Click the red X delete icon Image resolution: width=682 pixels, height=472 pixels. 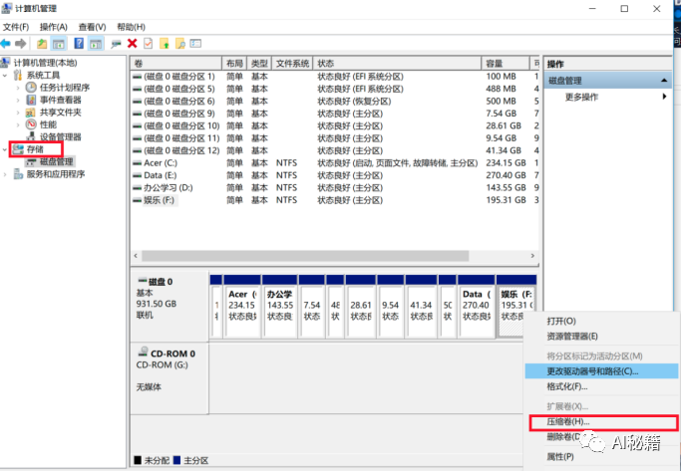pos(133,44)
